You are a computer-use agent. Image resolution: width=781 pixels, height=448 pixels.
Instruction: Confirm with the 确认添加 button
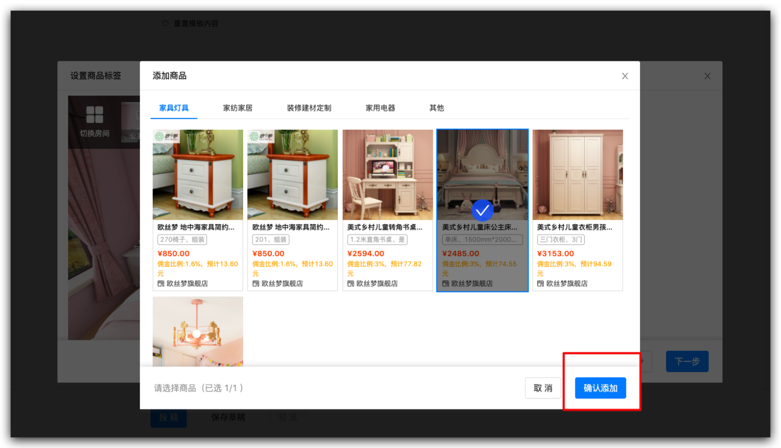(600, 388)
